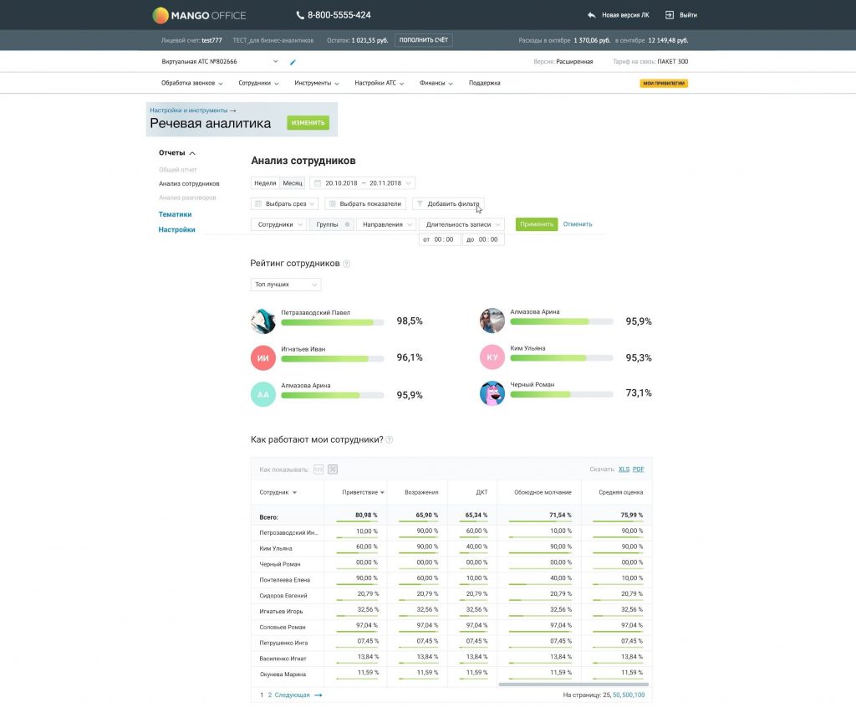Open the Финансы menu
The width and height of the screenshot is (856, 708).
[x=436, y=83]
